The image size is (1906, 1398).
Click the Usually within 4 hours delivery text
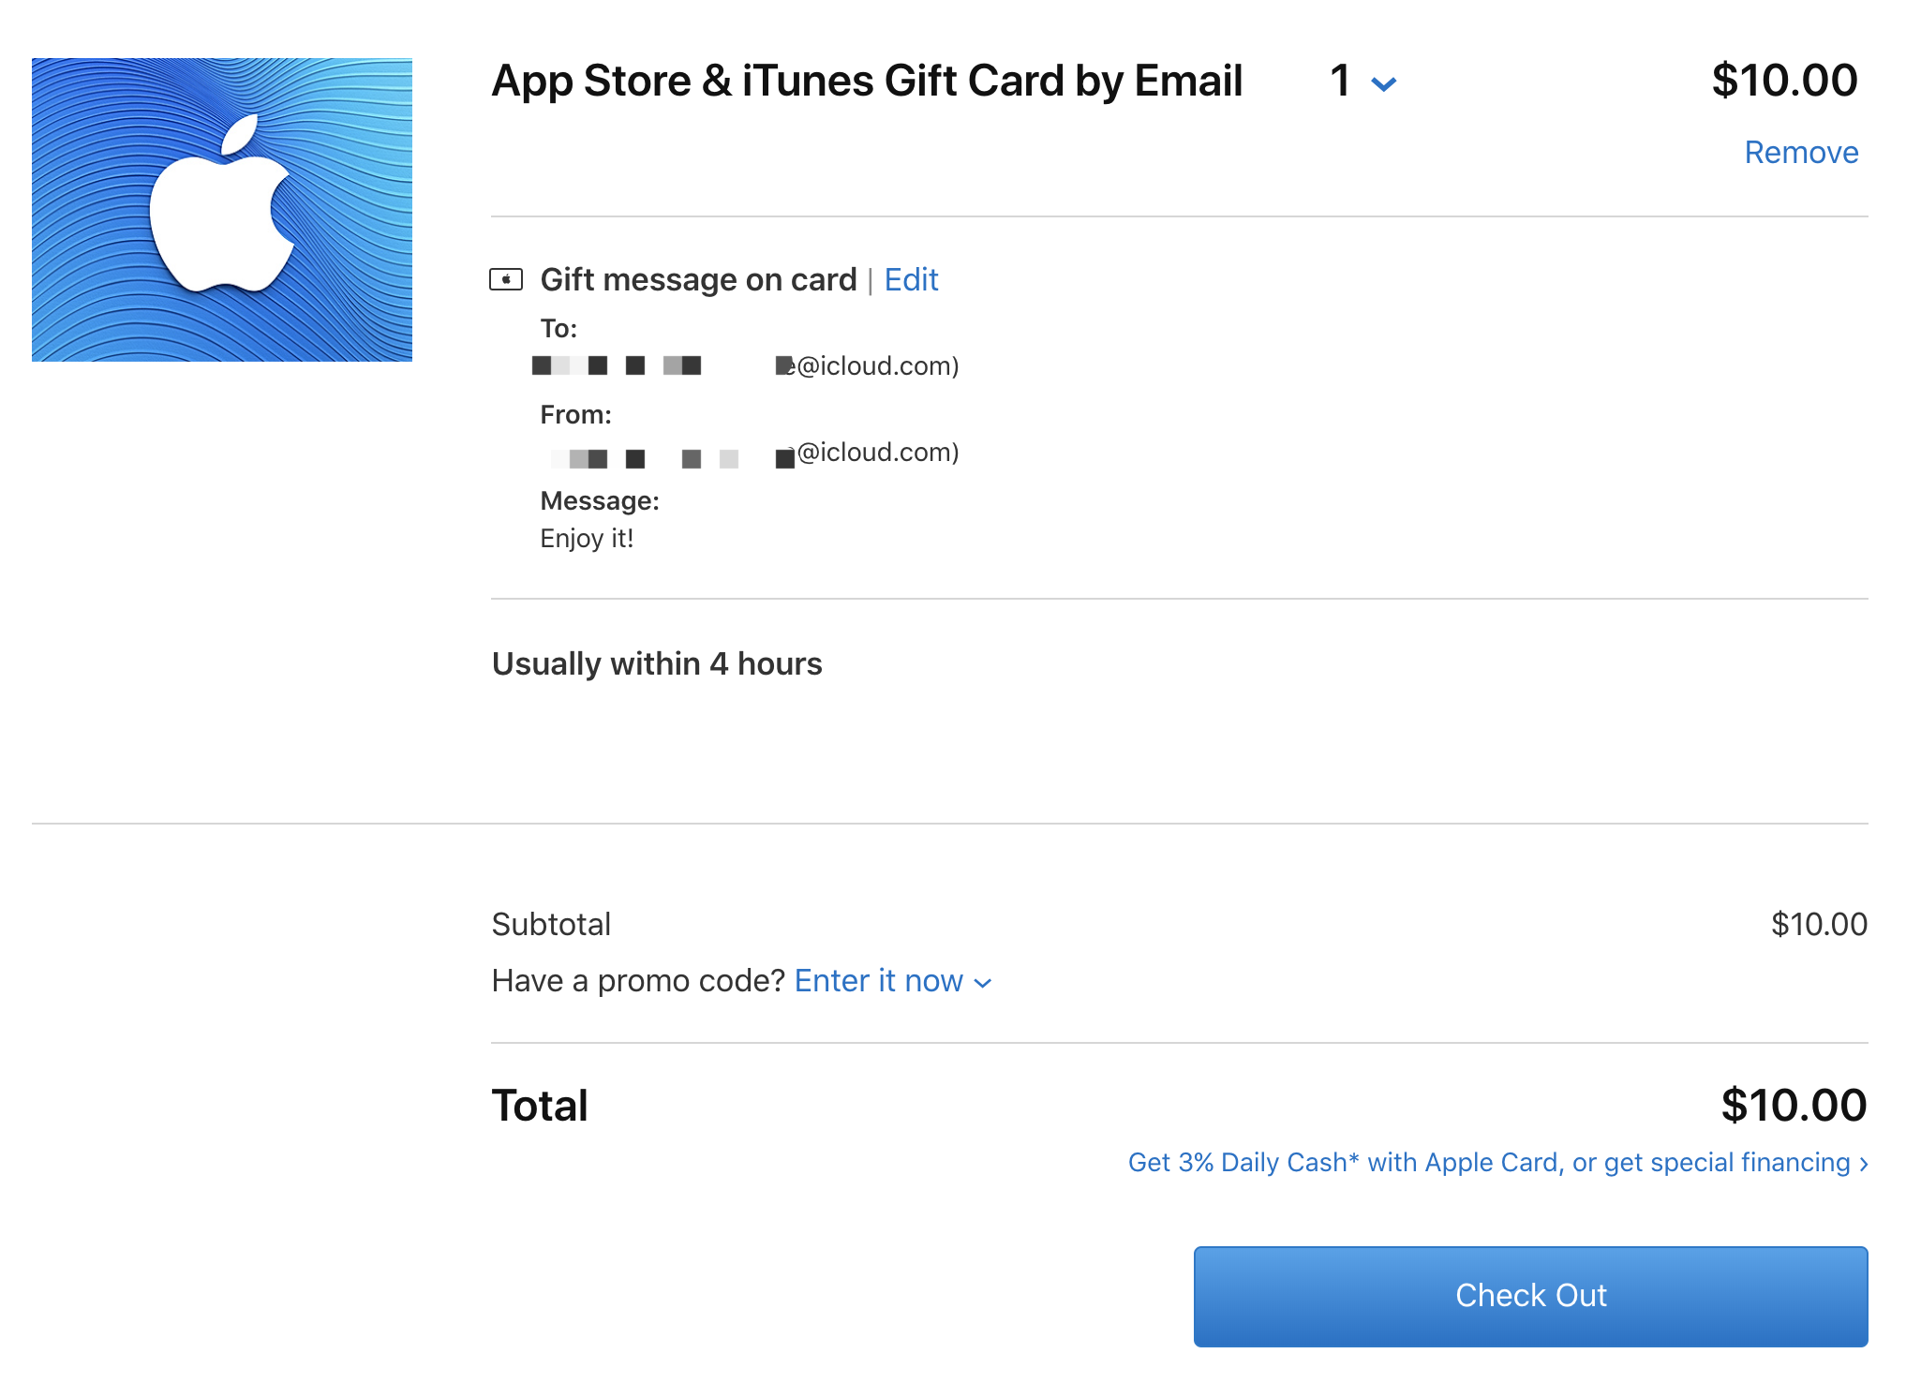point(657,663)
